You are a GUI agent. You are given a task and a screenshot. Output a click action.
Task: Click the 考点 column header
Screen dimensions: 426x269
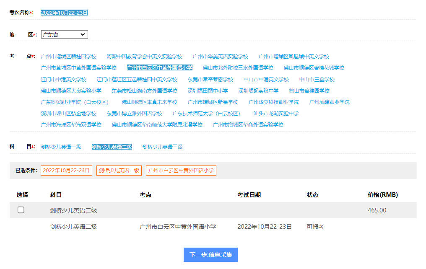(145, 195)
